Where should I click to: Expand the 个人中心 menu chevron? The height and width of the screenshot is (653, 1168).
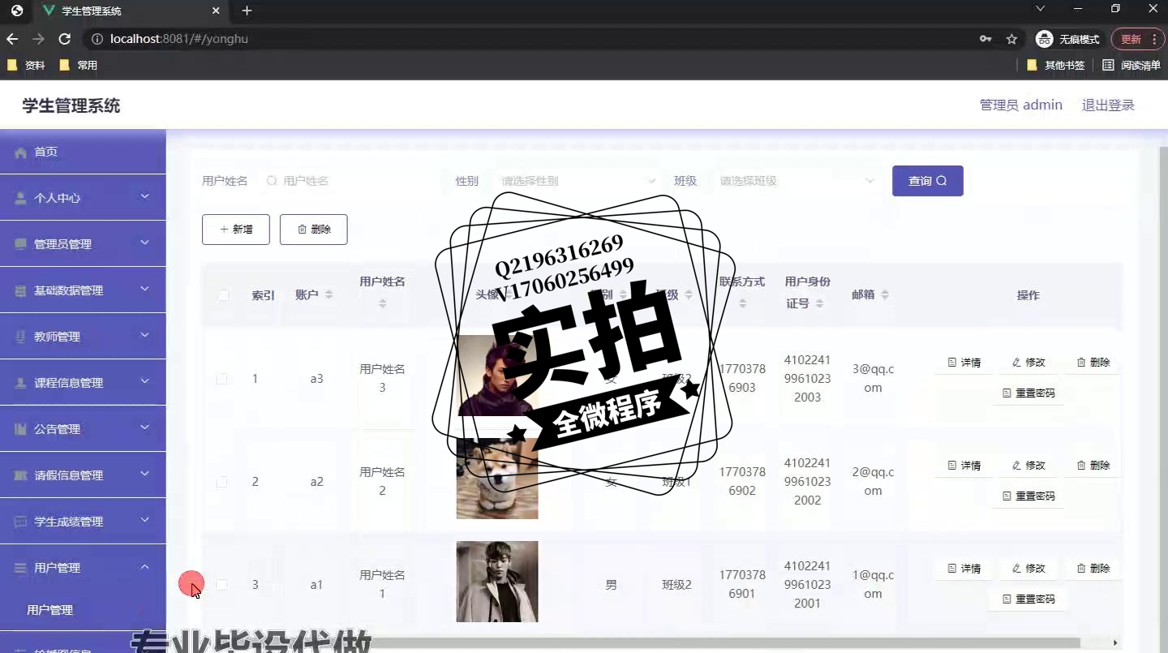tap(145, 196)
